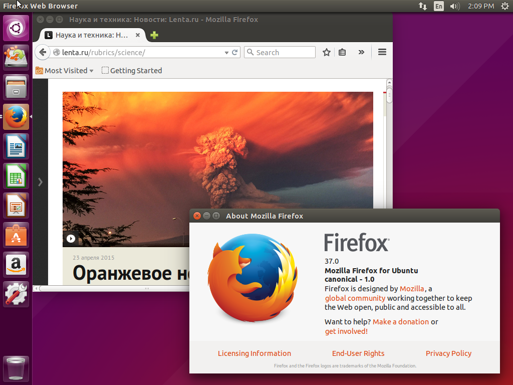Open the system power cog menu
The image size is (513, 385).
click(505, 6)
